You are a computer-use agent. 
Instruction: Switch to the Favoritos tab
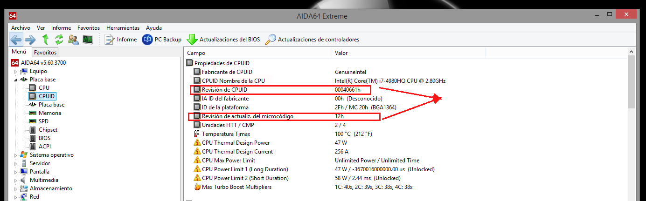(45, 53)
